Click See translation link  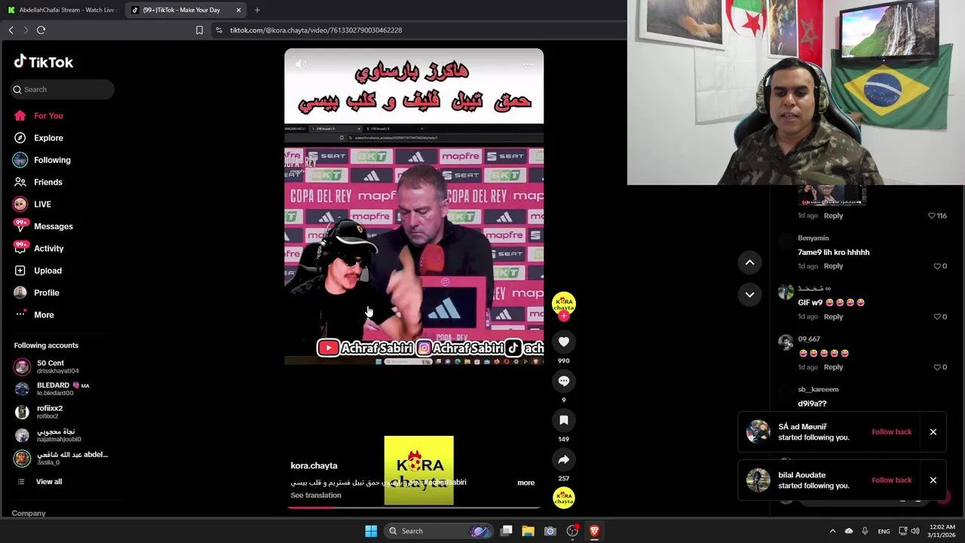click(x=316, y=495)
